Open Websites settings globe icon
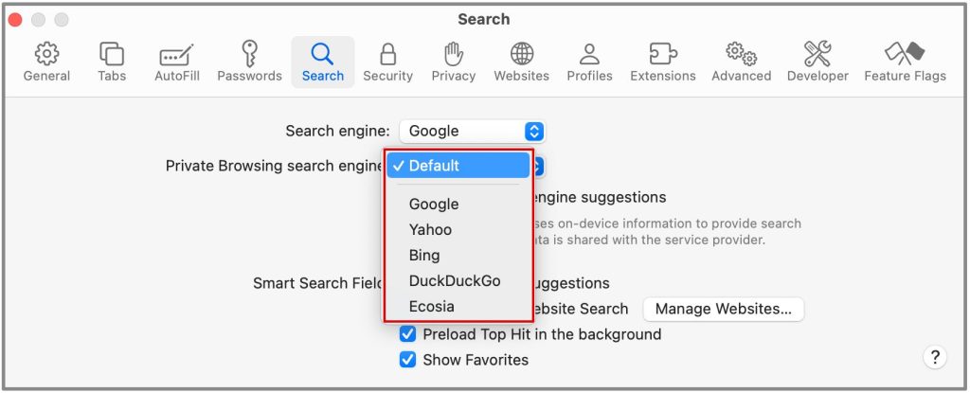The height and width of the screenshot is (393, 970). coord(521,62)
